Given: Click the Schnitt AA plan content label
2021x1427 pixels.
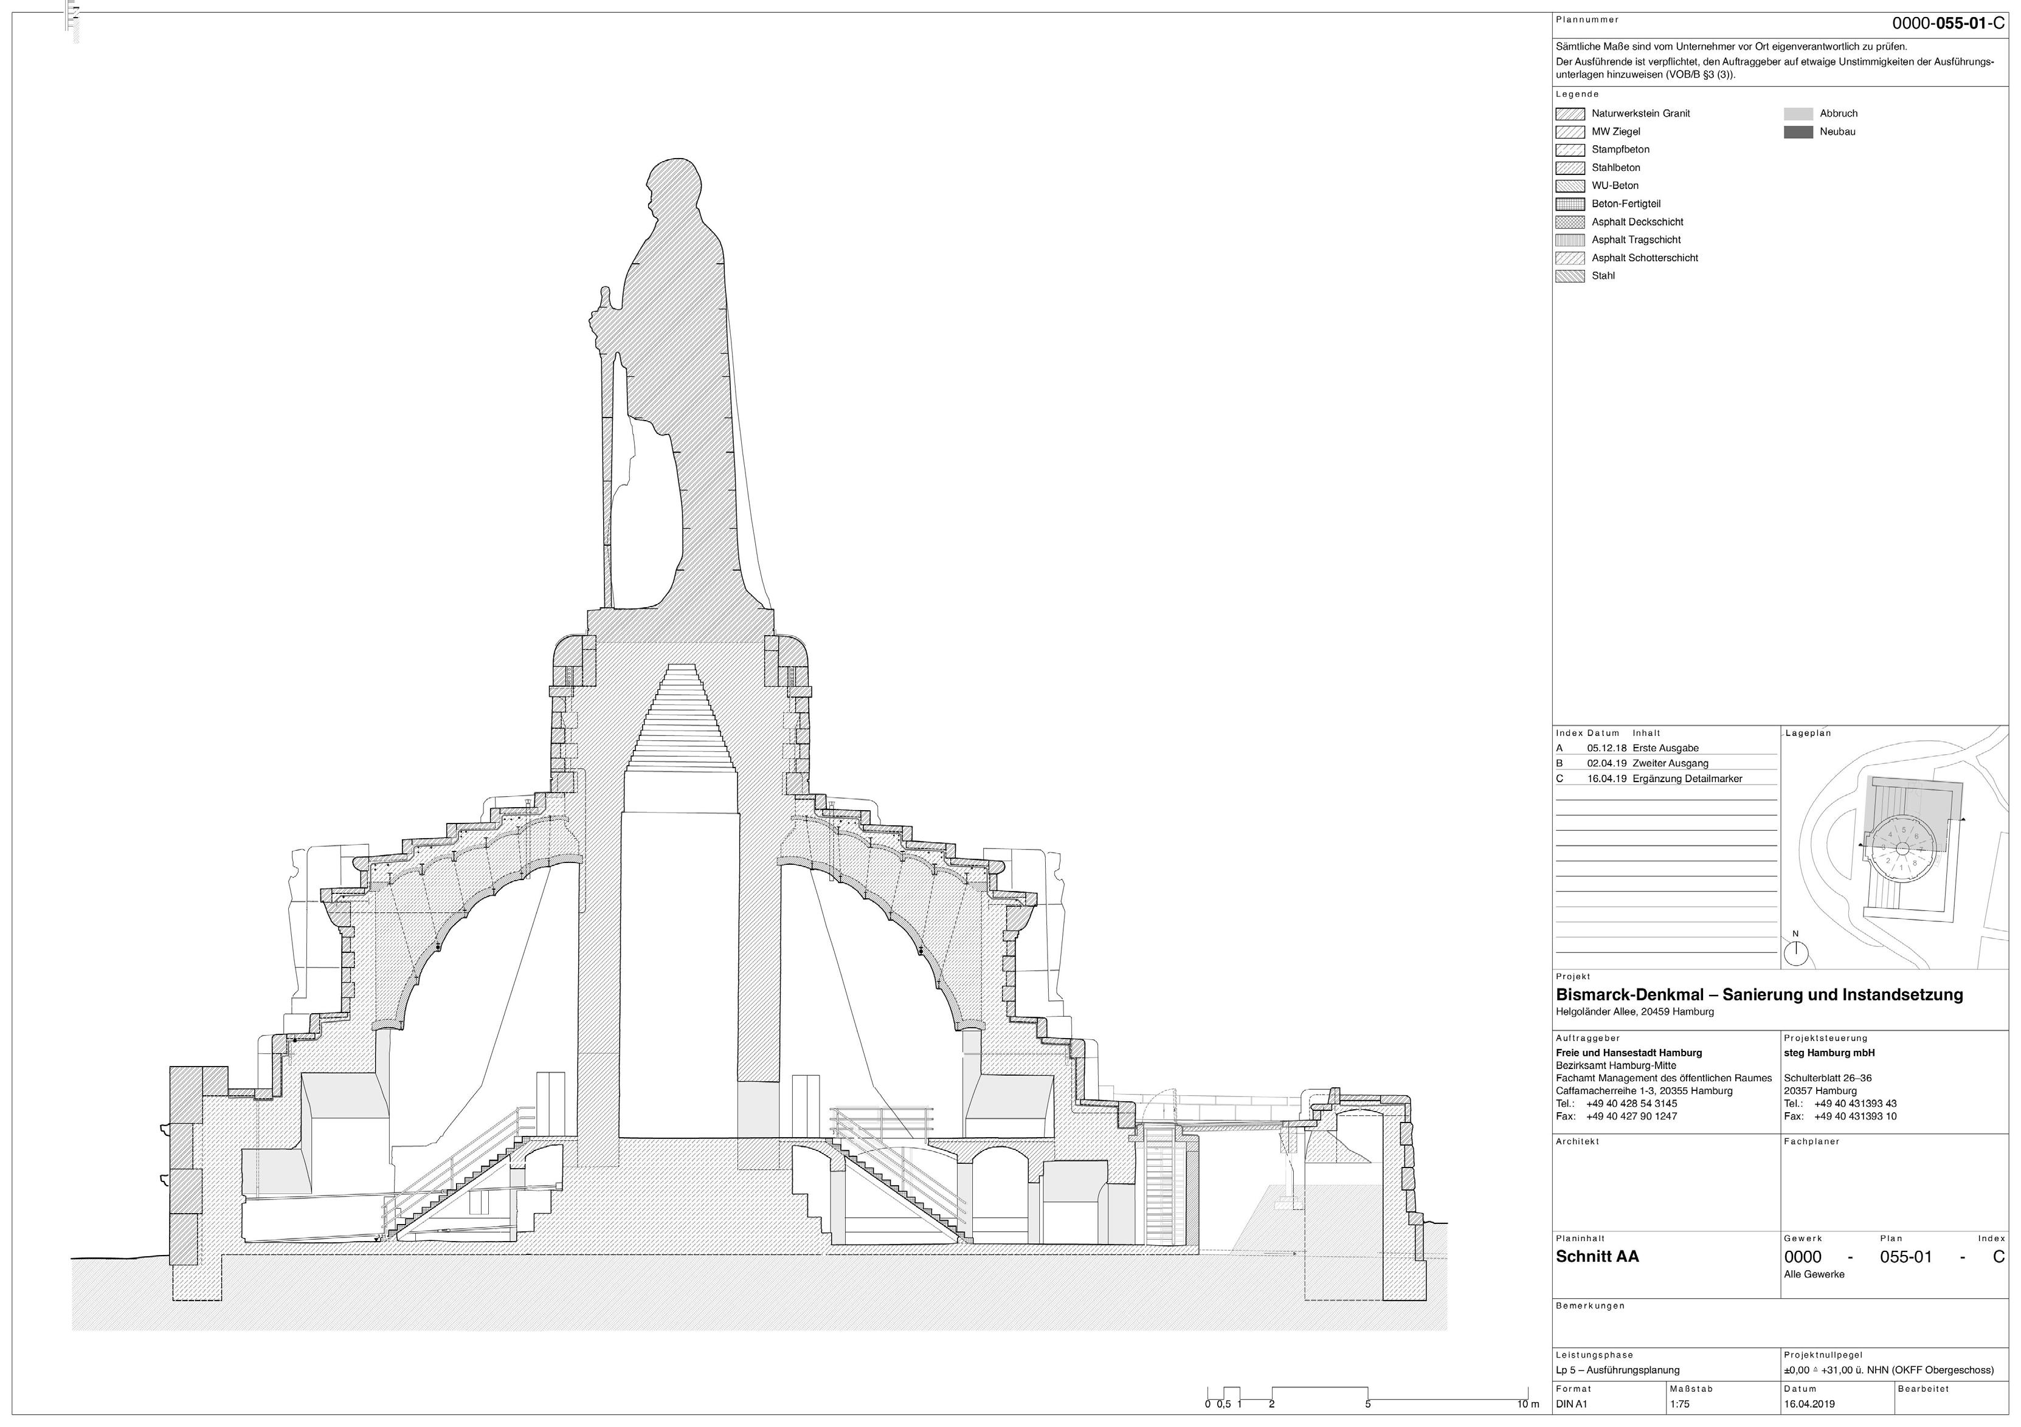Looking at the screenshot, I should [x=1598, y=1256].
